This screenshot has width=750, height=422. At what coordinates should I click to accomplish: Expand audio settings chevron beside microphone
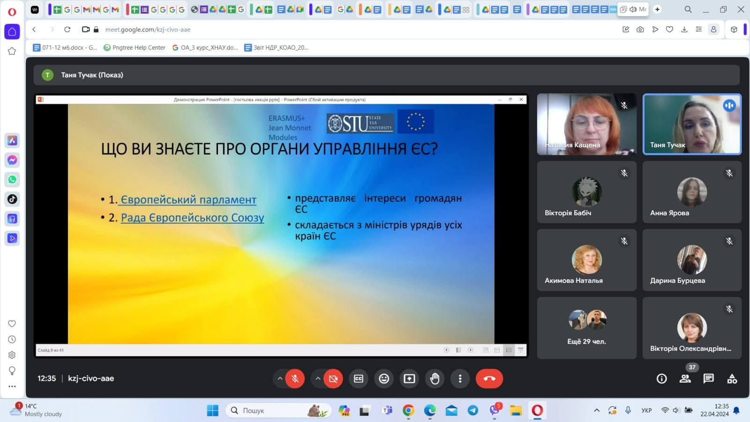pos(280,378)
